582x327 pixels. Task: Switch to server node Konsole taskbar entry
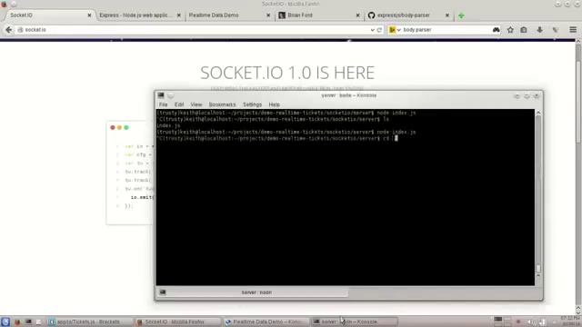click(x=355, y=322)
